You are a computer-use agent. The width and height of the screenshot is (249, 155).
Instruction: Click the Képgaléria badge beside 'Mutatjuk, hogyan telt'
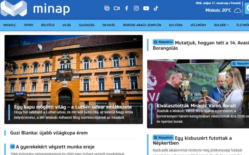[x=163, y=42]
